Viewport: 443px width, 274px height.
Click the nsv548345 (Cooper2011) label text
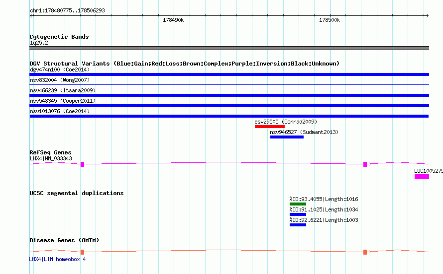pos(63,101)
